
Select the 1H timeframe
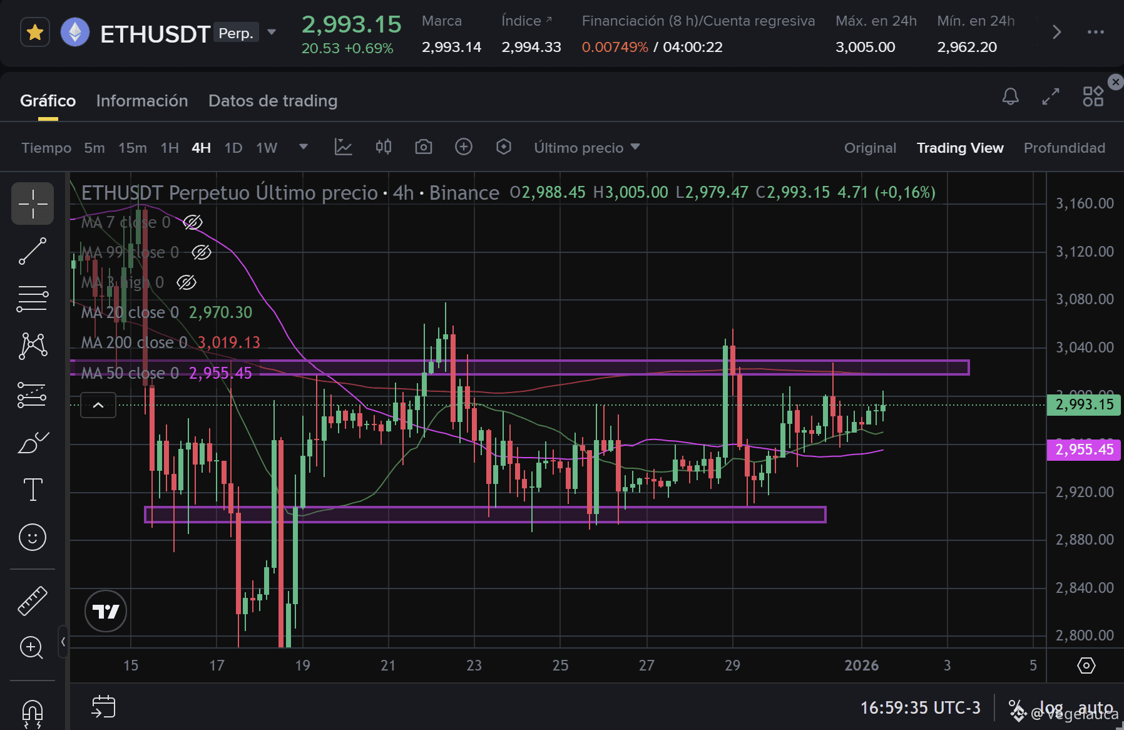(x=170, y=148)
